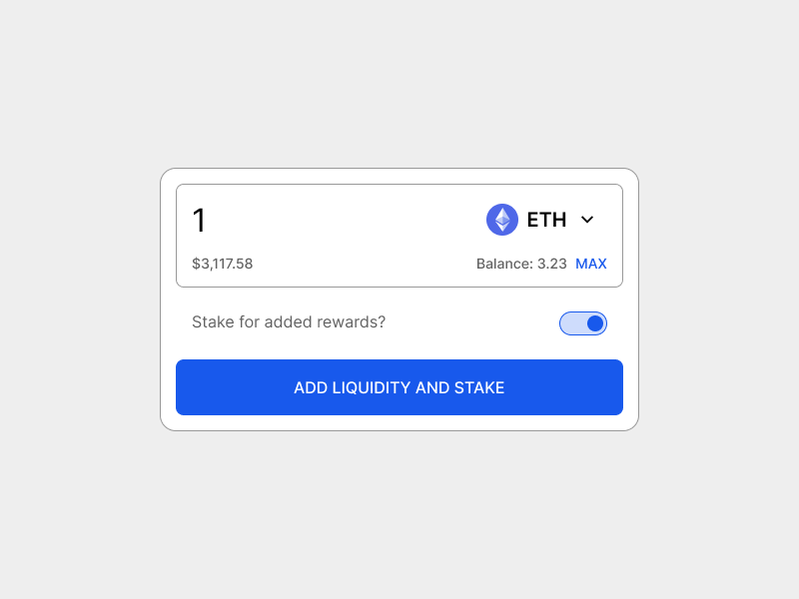The image size is (799, 599).
Task: Select the 'Stake for added rewards?' text
Action: coord(290,322)
